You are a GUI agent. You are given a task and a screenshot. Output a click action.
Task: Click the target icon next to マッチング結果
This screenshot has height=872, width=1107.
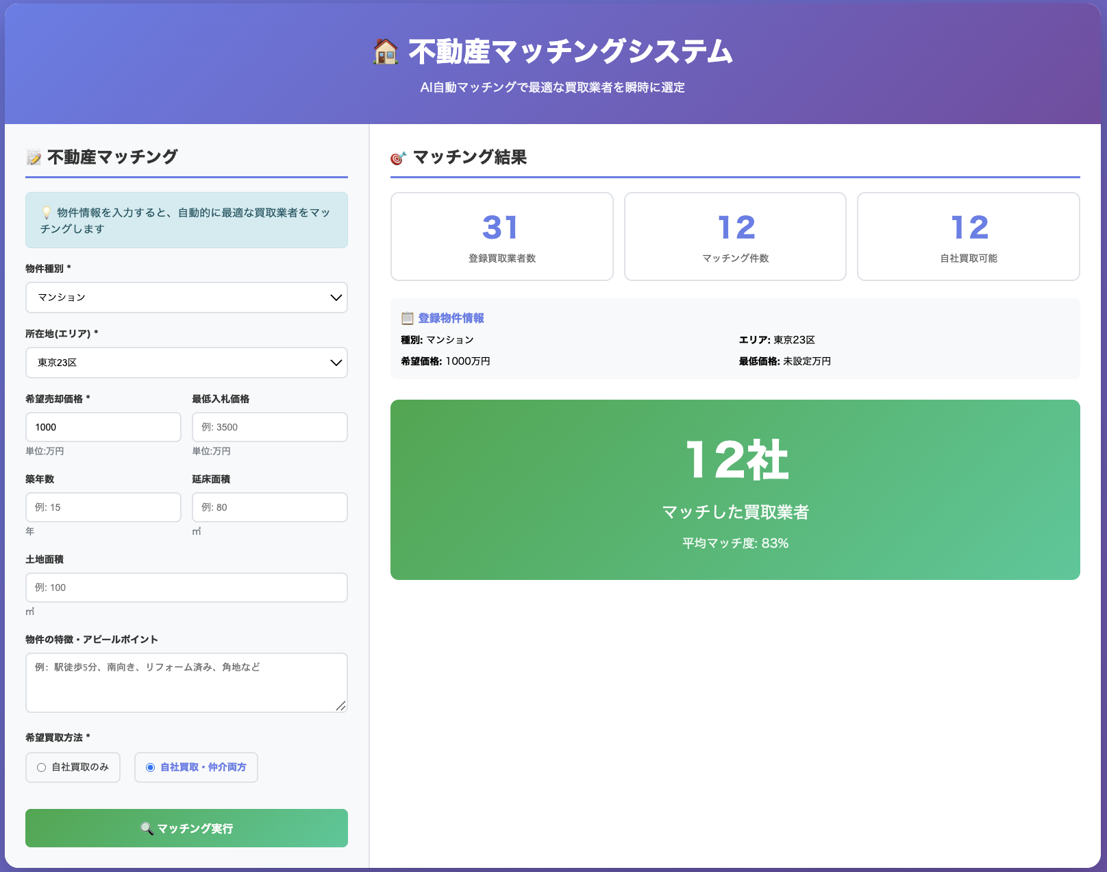(399, 157)
